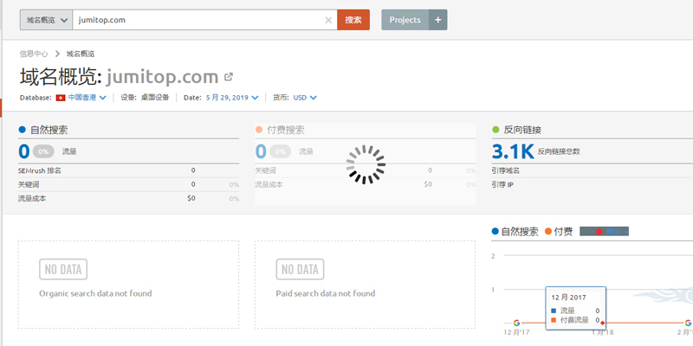Click the 流量成本 row under 自然搜索
Screen dimensions: 693x346
click(x=128, y=199)
